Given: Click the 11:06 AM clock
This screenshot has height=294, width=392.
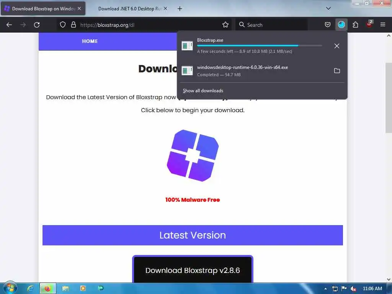Looking at the screenshot, I should pos(372,289).
